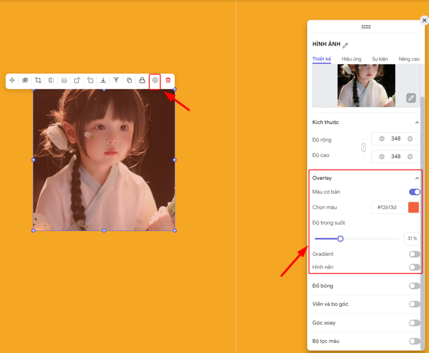Flip the image horizontally
Viewport: 429px width, 353px height.
pos(51,80)
